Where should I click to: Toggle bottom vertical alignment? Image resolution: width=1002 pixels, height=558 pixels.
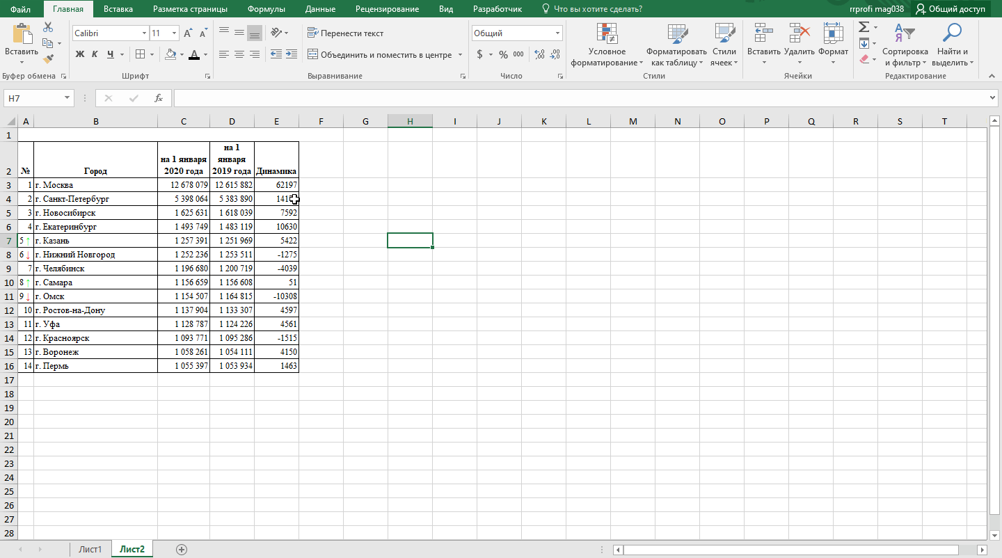[255, 33]
